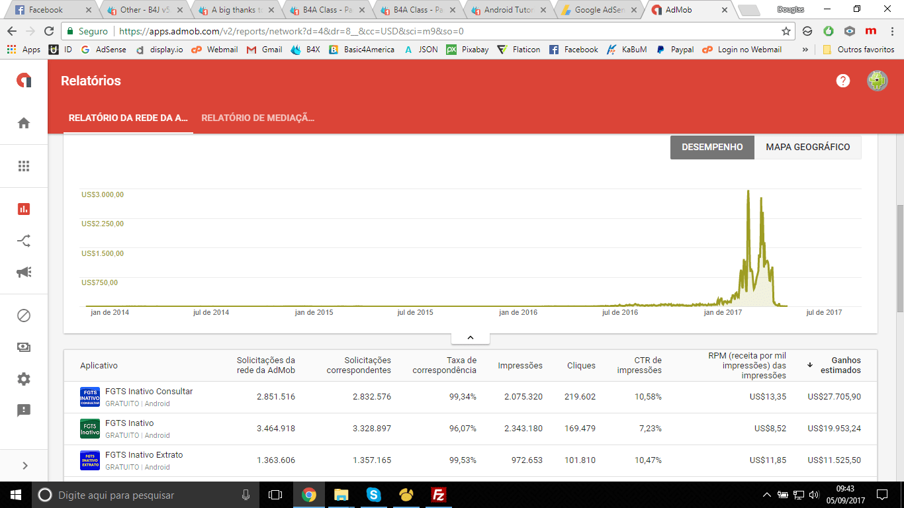Open the account avatar in header
Image resolution: width=904 pixels, height=508 pixels.
click(878, 81)
